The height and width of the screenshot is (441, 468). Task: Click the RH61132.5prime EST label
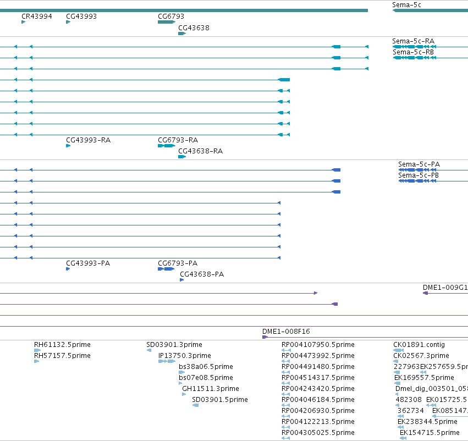pos(62,345)
